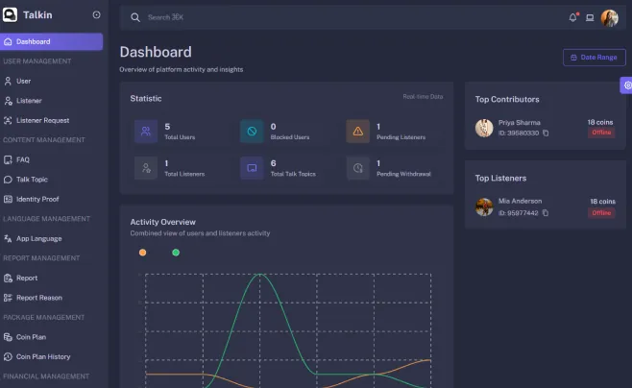Click the laptop display icon in header
This screenshot has width=632, height=388.
(x=590, y=17)
